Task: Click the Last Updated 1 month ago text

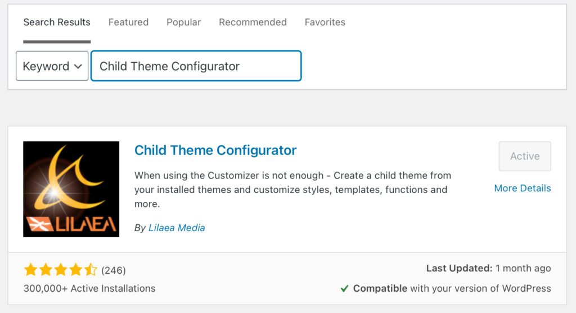Action: pos(488,268)
